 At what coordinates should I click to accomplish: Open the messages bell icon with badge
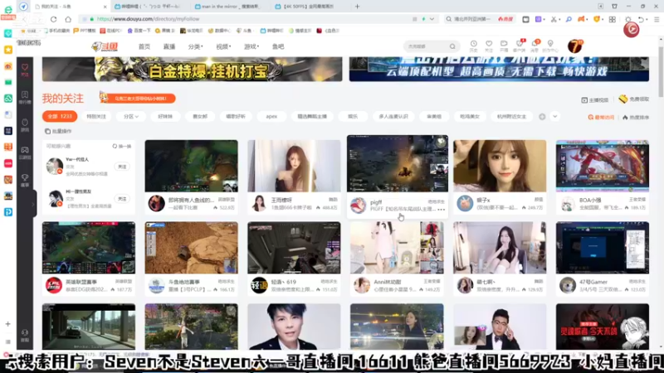click(x=535, y=46)
